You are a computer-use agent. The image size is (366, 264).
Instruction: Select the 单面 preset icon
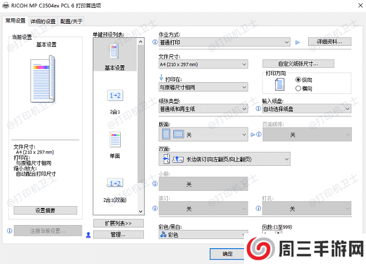pyautogui.click(x=115, y=140)
